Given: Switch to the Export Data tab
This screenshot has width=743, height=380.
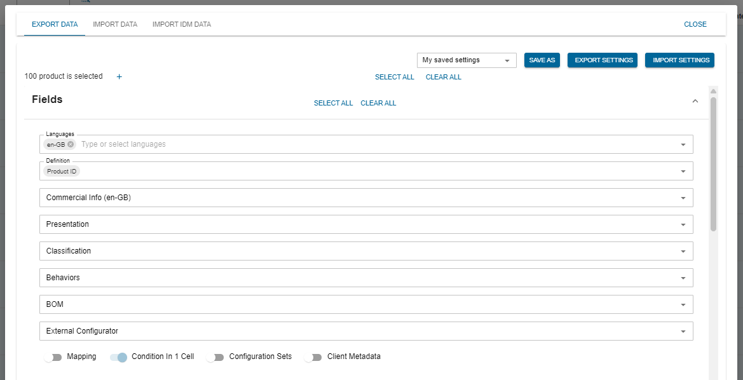Looking at the screenshot, I should click(55, 24).
